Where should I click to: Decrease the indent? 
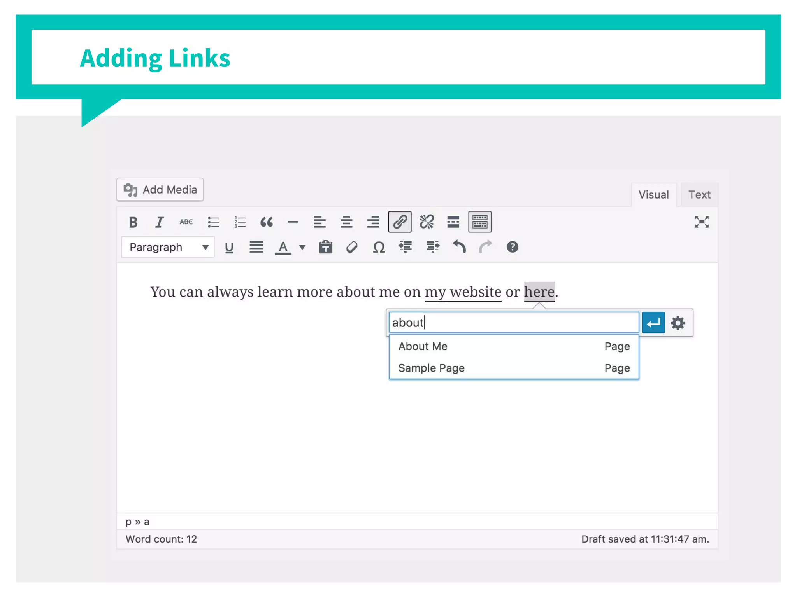click(406, 247)
